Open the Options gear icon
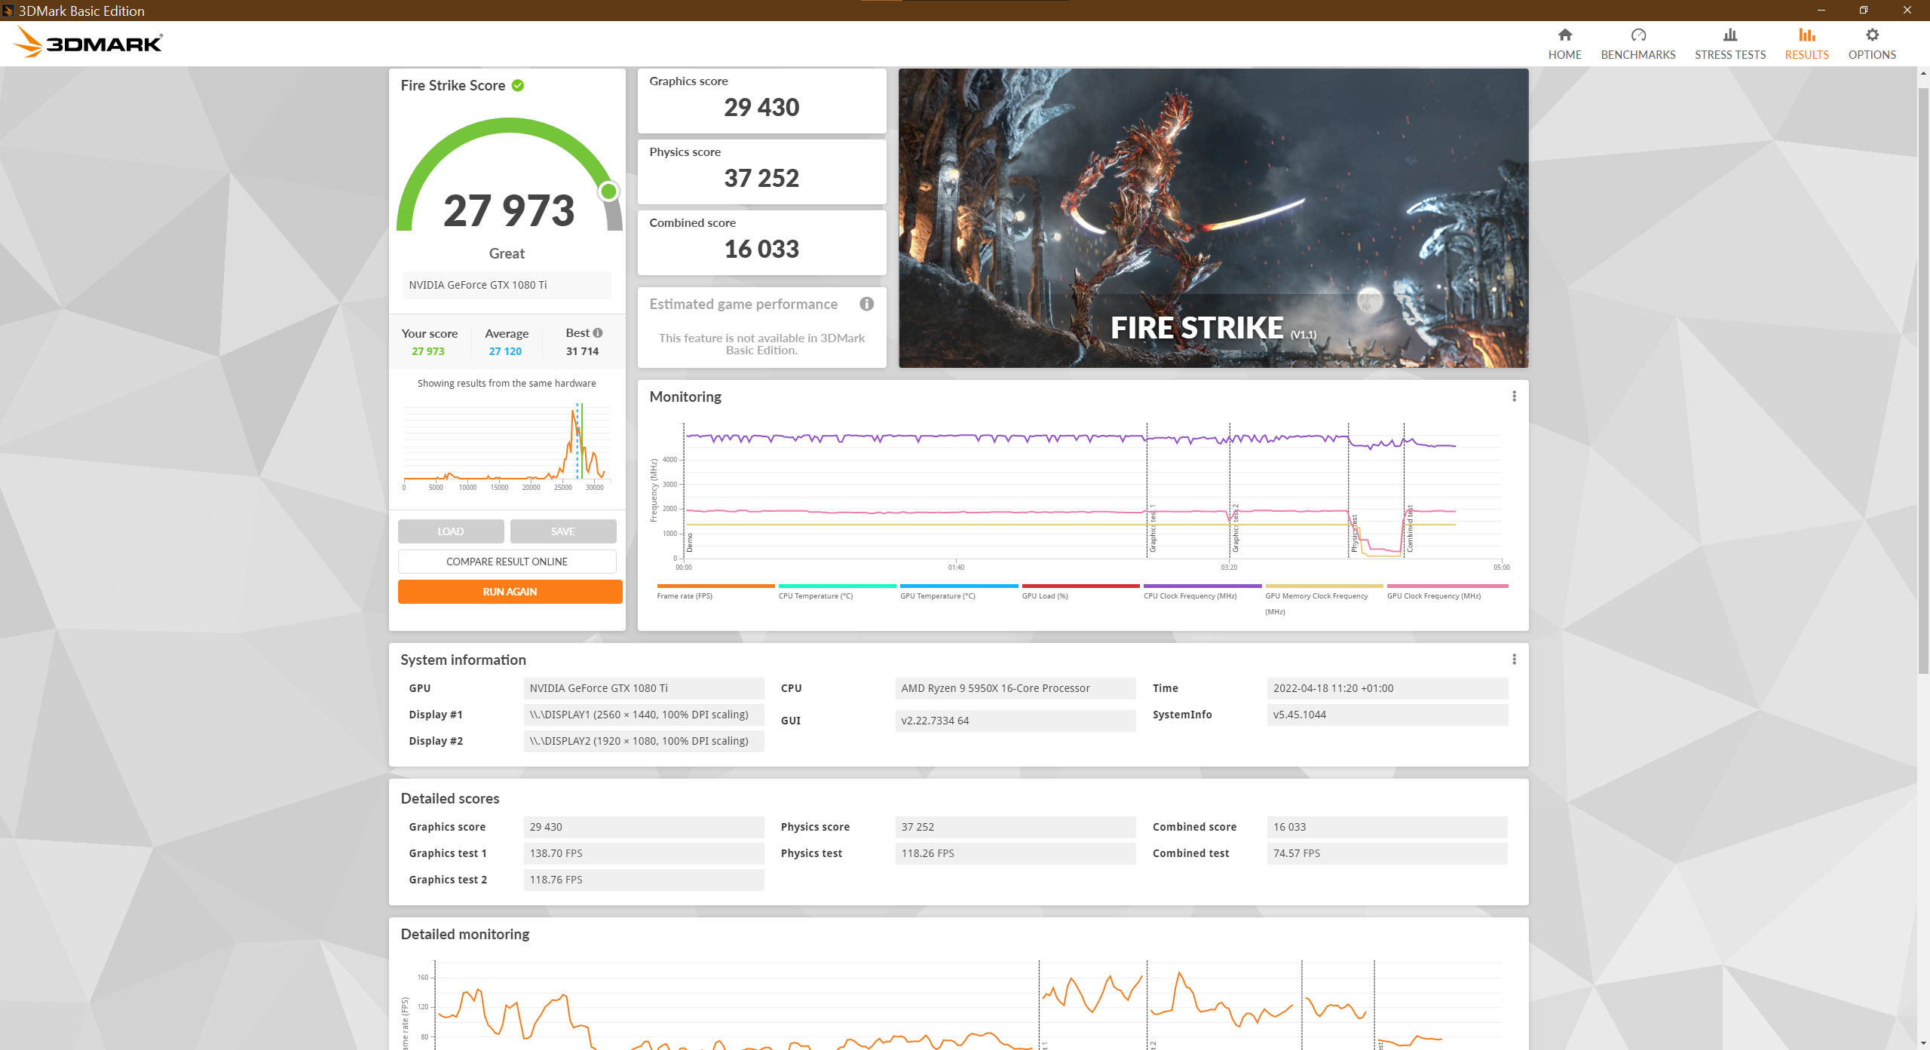Viewport: 1930px width, 1050px height. point(1872,35)
